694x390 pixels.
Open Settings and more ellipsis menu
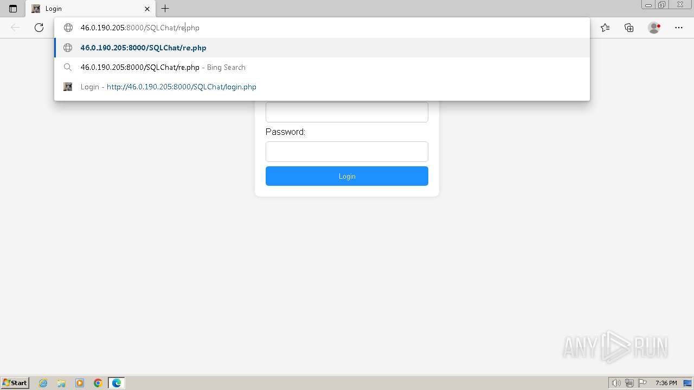pyautogui.click(x=678, y=28)
